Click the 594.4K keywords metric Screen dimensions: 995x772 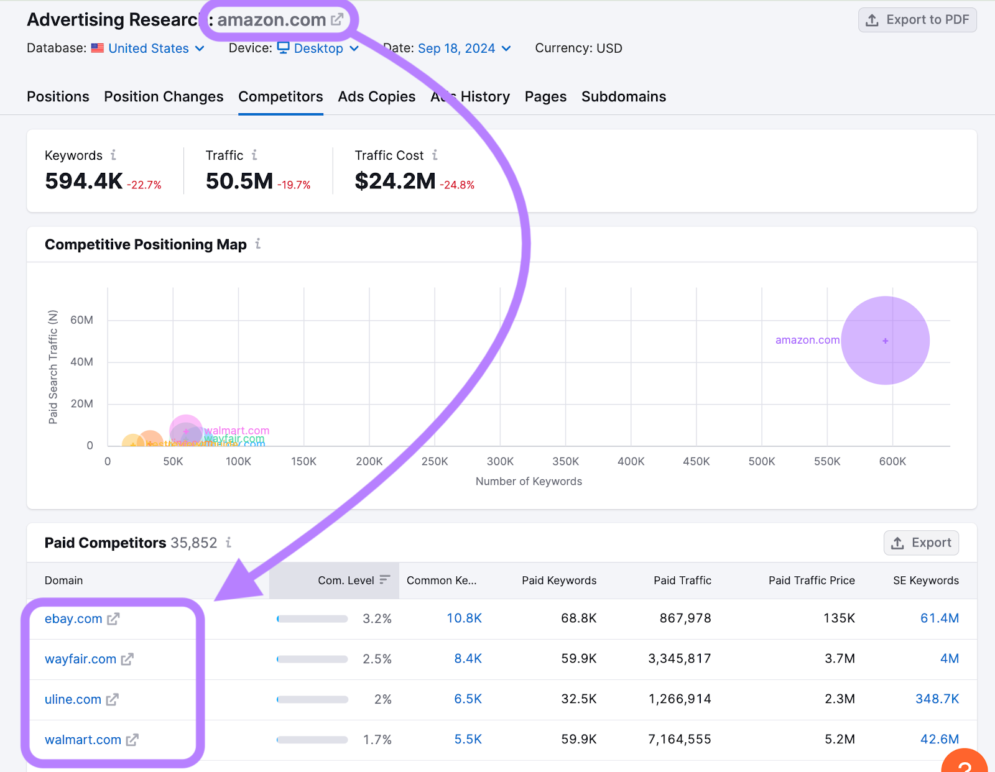click(x=84, y=182)
